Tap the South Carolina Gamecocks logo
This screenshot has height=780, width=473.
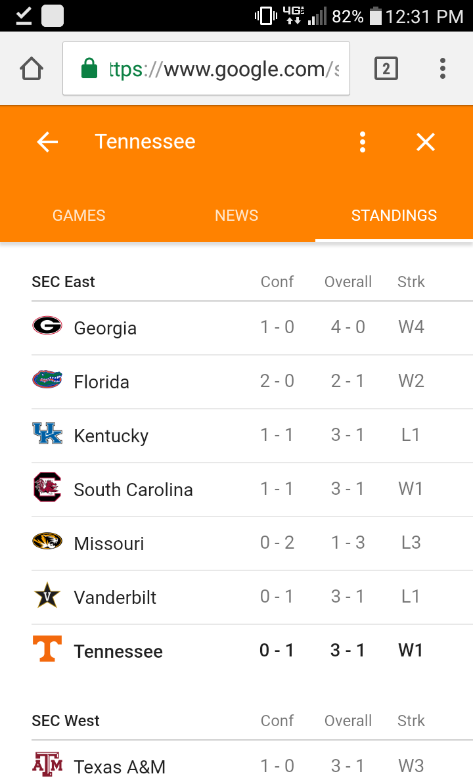pyautogui.click(x=47, y=488)
